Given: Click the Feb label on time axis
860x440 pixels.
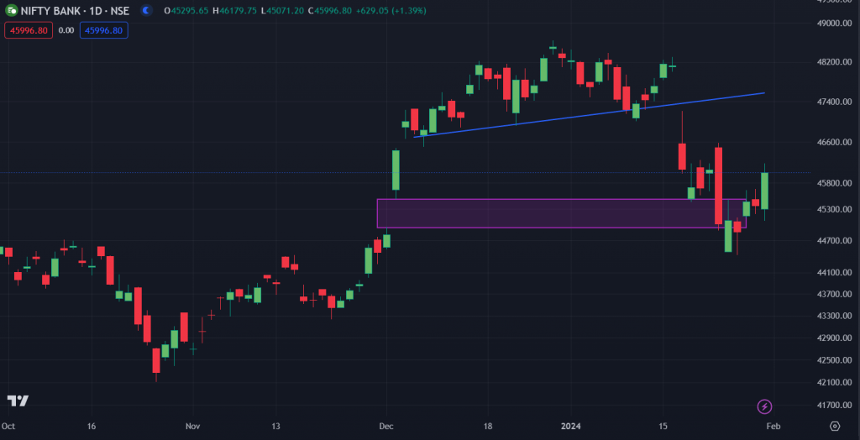Looking at the screenshot, I should tap(773, 426).
